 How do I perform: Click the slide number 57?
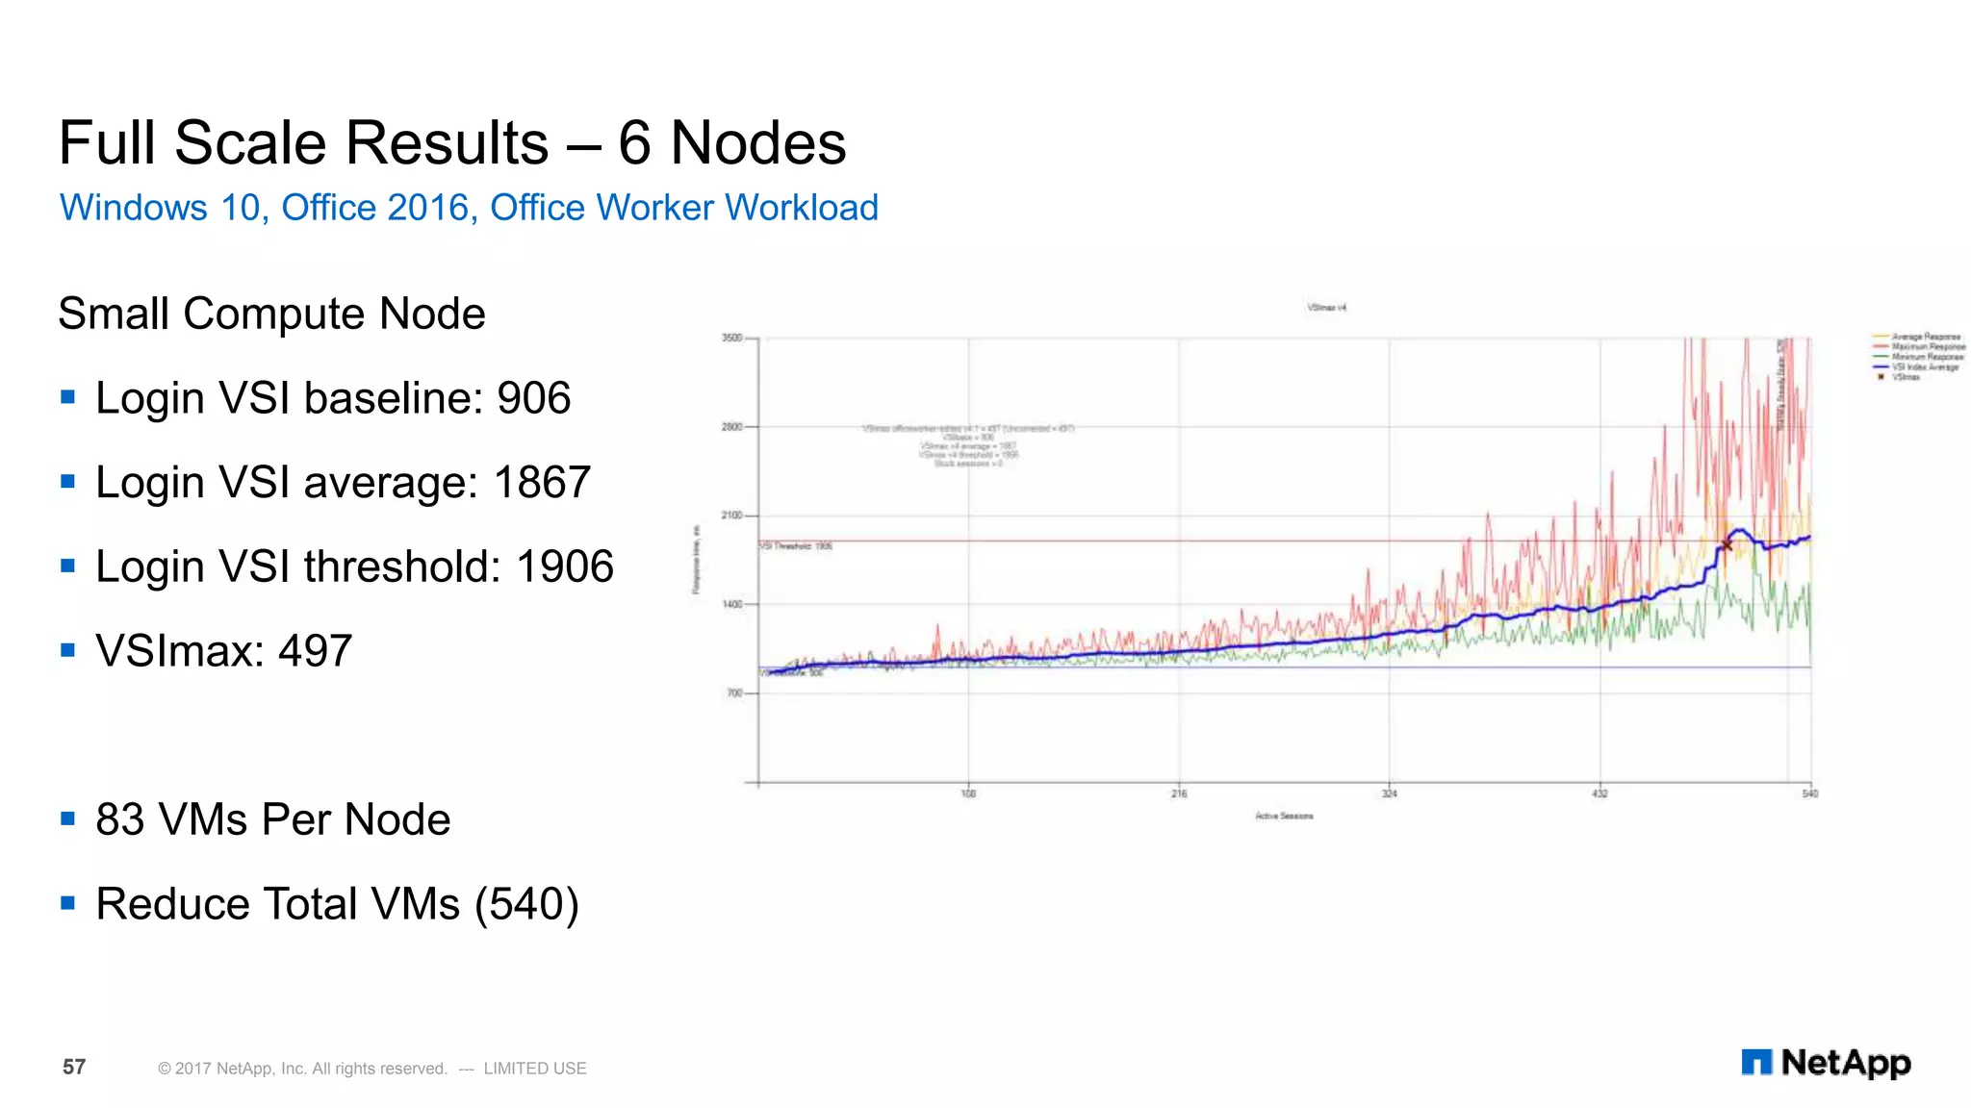(74, 1067)
